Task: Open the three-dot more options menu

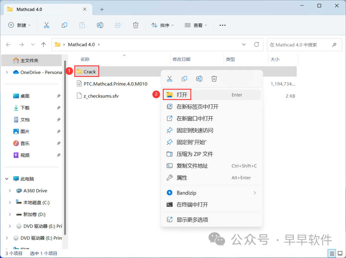Action: [x=222, y=25]
